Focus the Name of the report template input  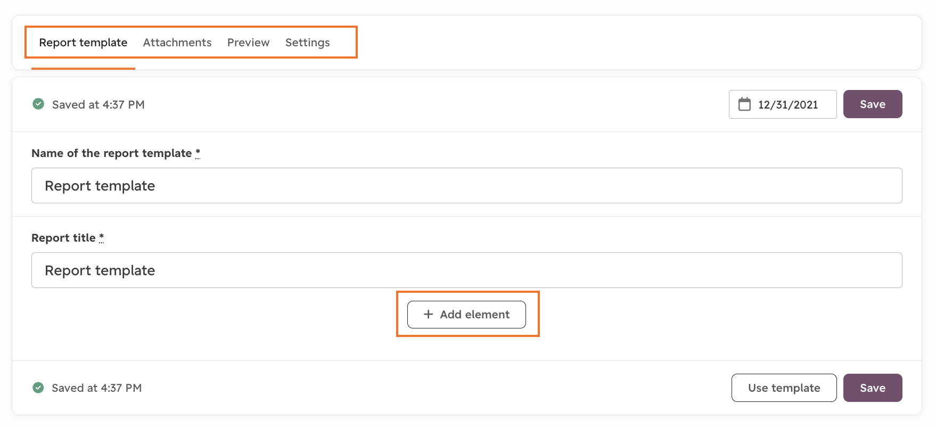pyautogui.click(x=467, y=186)
